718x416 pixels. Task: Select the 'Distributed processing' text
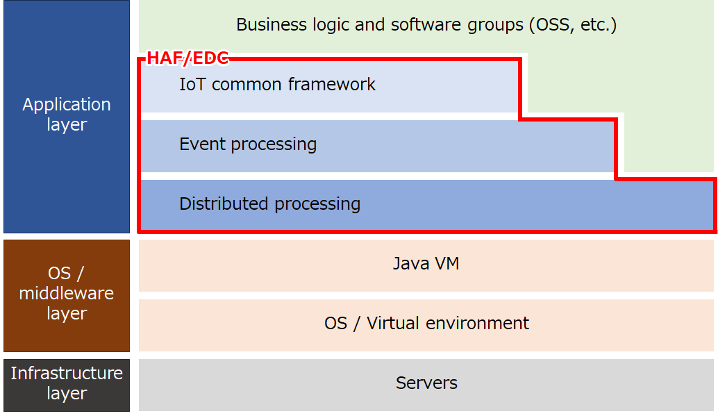(269, 204)
